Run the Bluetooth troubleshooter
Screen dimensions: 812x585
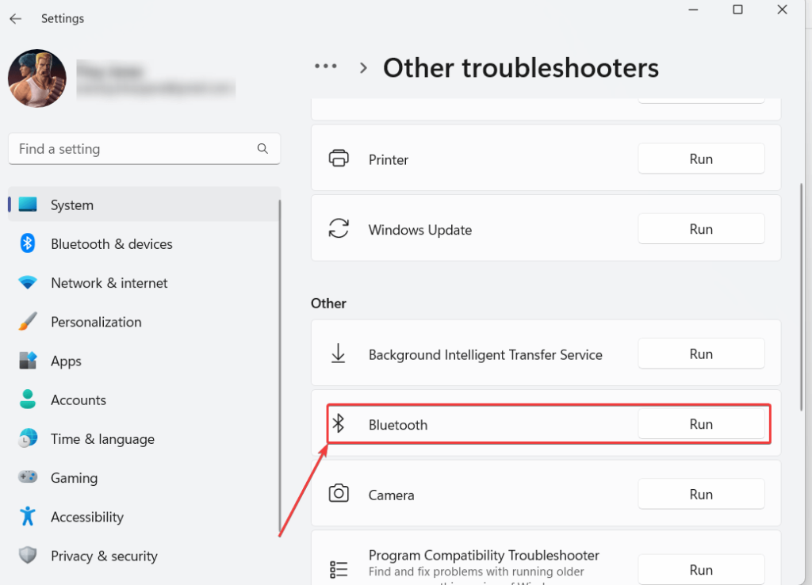[x=701, y=425]
